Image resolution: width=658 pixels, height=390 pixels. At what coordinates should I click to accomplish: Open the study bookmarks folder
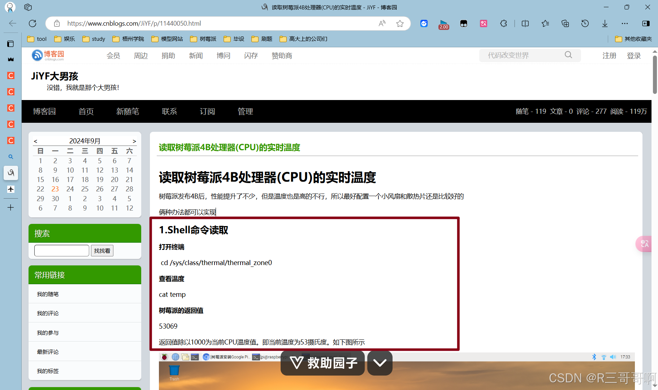pyautogui.click(x=94, y=39)
